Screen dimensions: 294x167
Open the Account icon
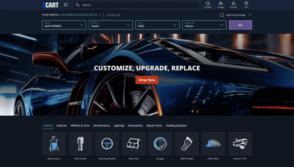click(x=233, y=5)
